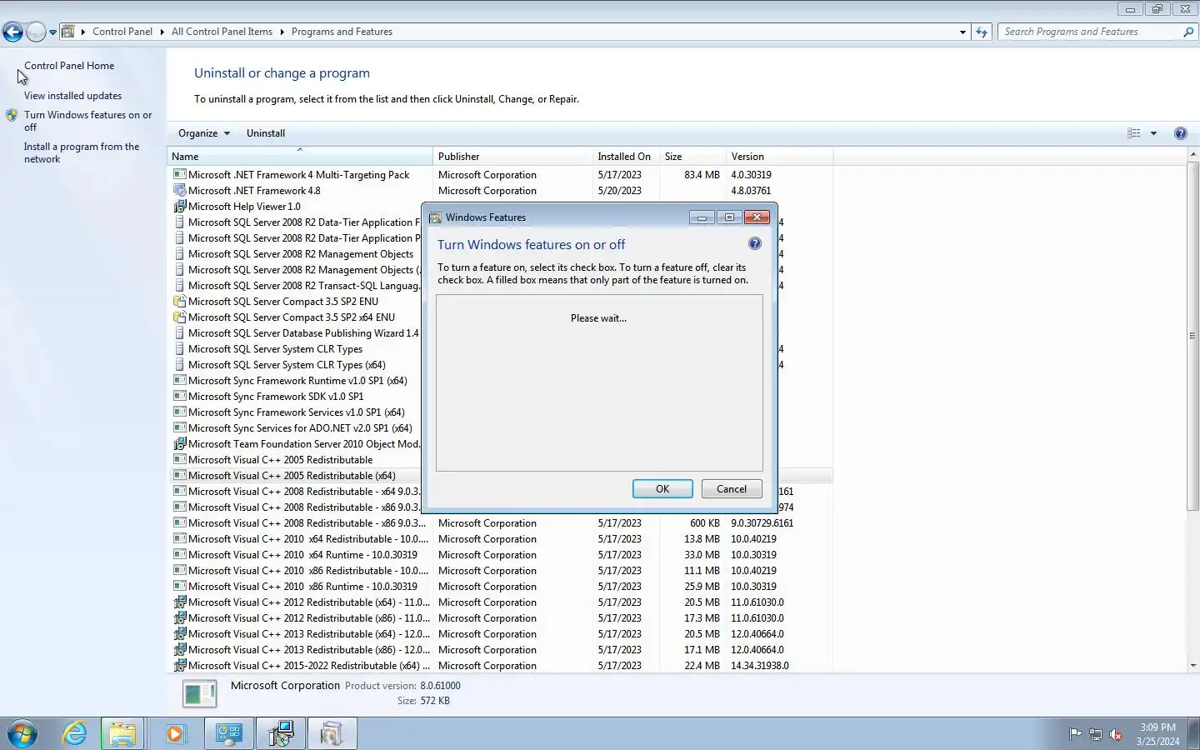This screenshot has height=750, width=1200.
Task: Click the program list scroll up arrow
Action: (1192, 155)
